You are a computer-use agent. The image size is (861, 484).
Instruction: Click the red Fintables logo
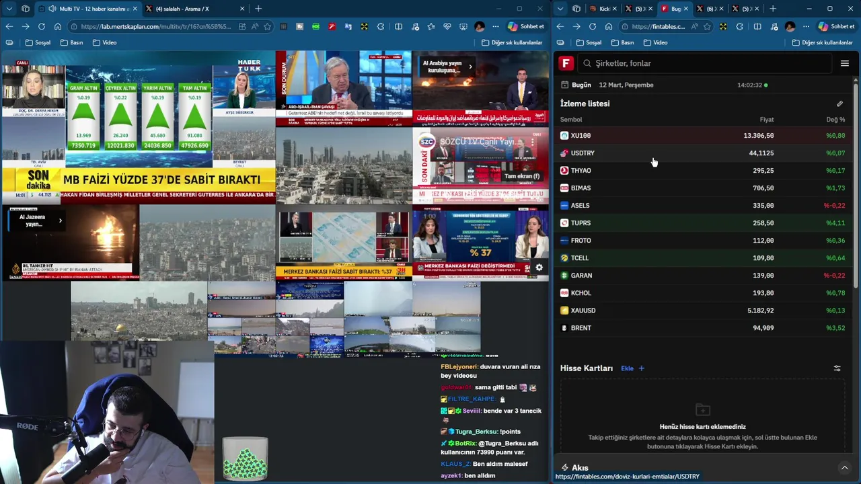[x=566, y=63]
